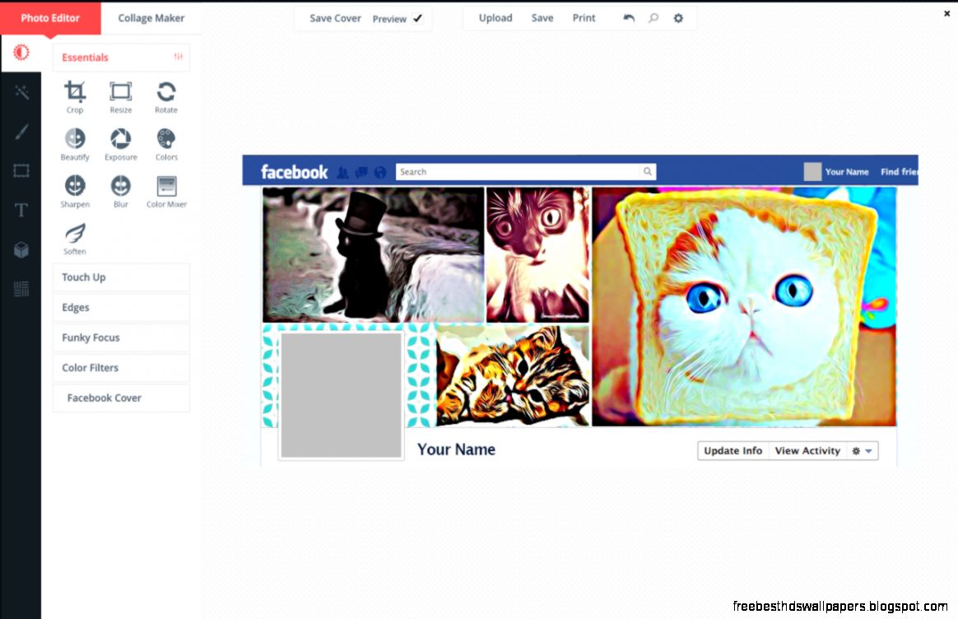Open the magic wand effects sidebar icon

tap(21, 92)
